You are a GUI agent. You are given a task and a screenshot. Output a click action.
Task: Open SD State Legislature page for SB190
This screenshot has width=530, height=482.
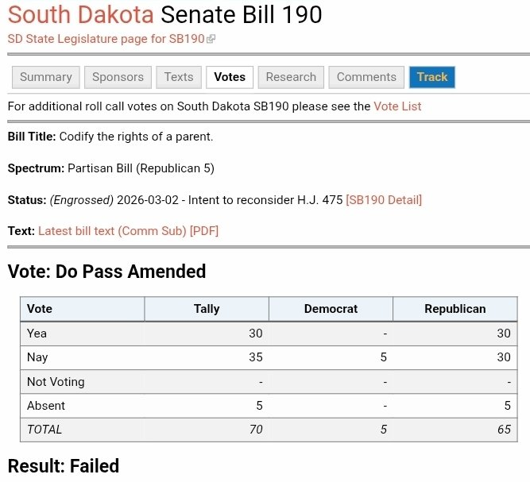(x=106, y=38)
